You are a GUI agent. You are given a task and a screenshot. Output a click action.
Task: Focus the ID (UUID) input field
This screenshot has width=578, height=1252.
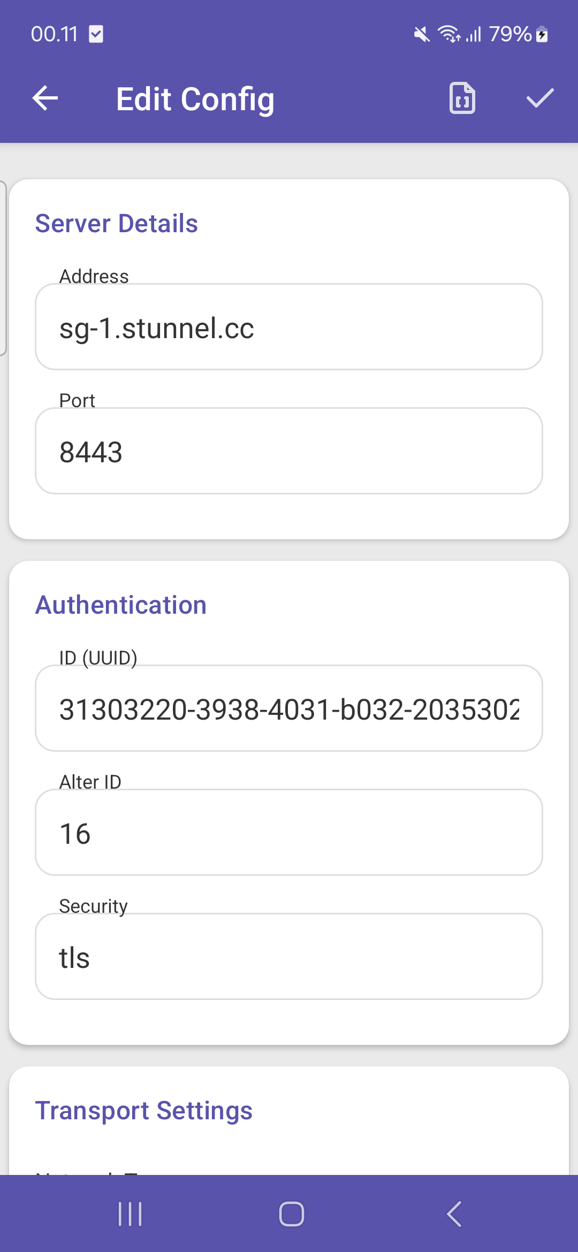point(289,708)
